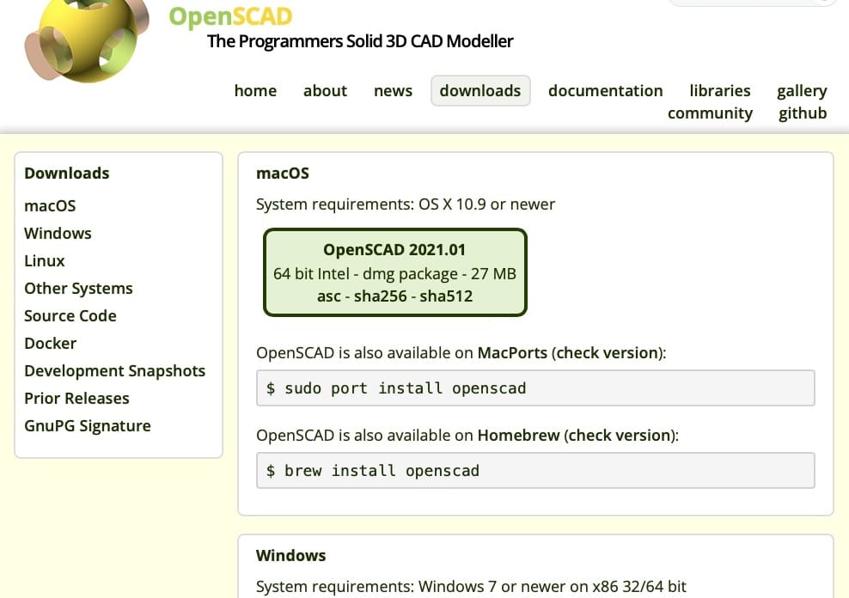The image size is (849, 598).
Task: Follow the MacPorts link
Action: (512, 353)
